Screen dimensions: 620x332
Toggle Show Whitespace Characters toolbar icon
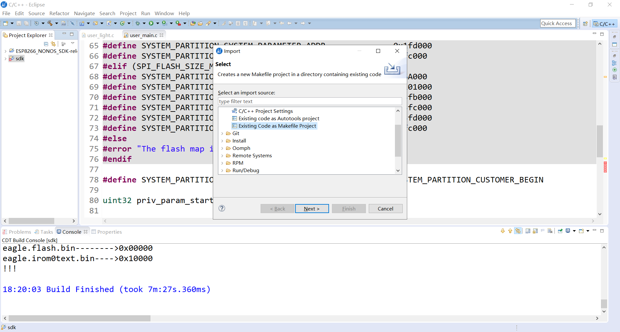245,23
